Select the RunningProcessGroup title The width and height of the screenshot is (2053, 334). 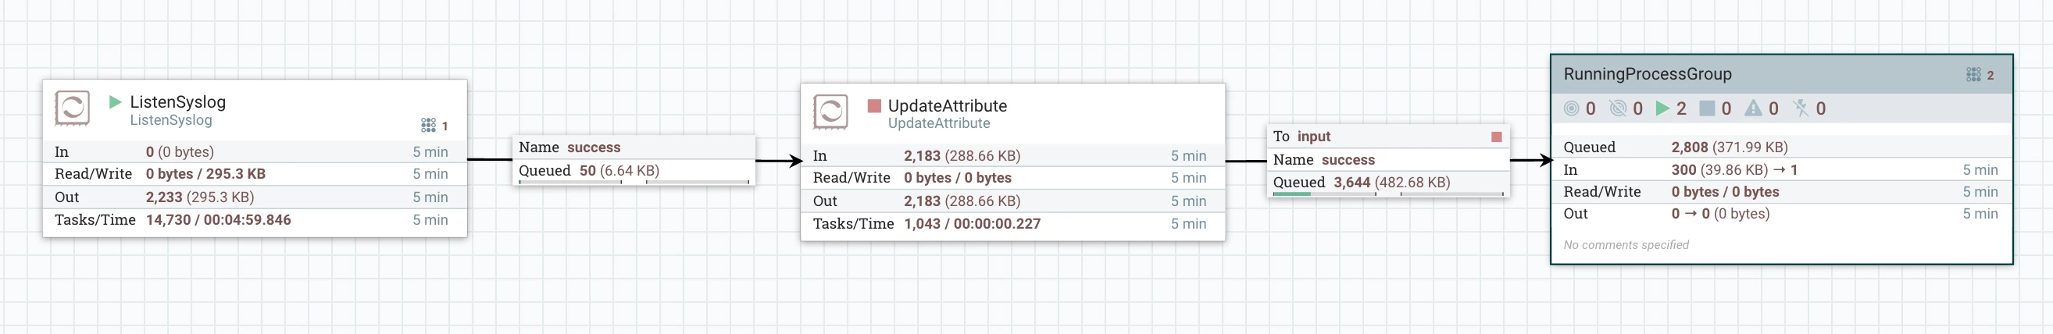click(1648, 74)
